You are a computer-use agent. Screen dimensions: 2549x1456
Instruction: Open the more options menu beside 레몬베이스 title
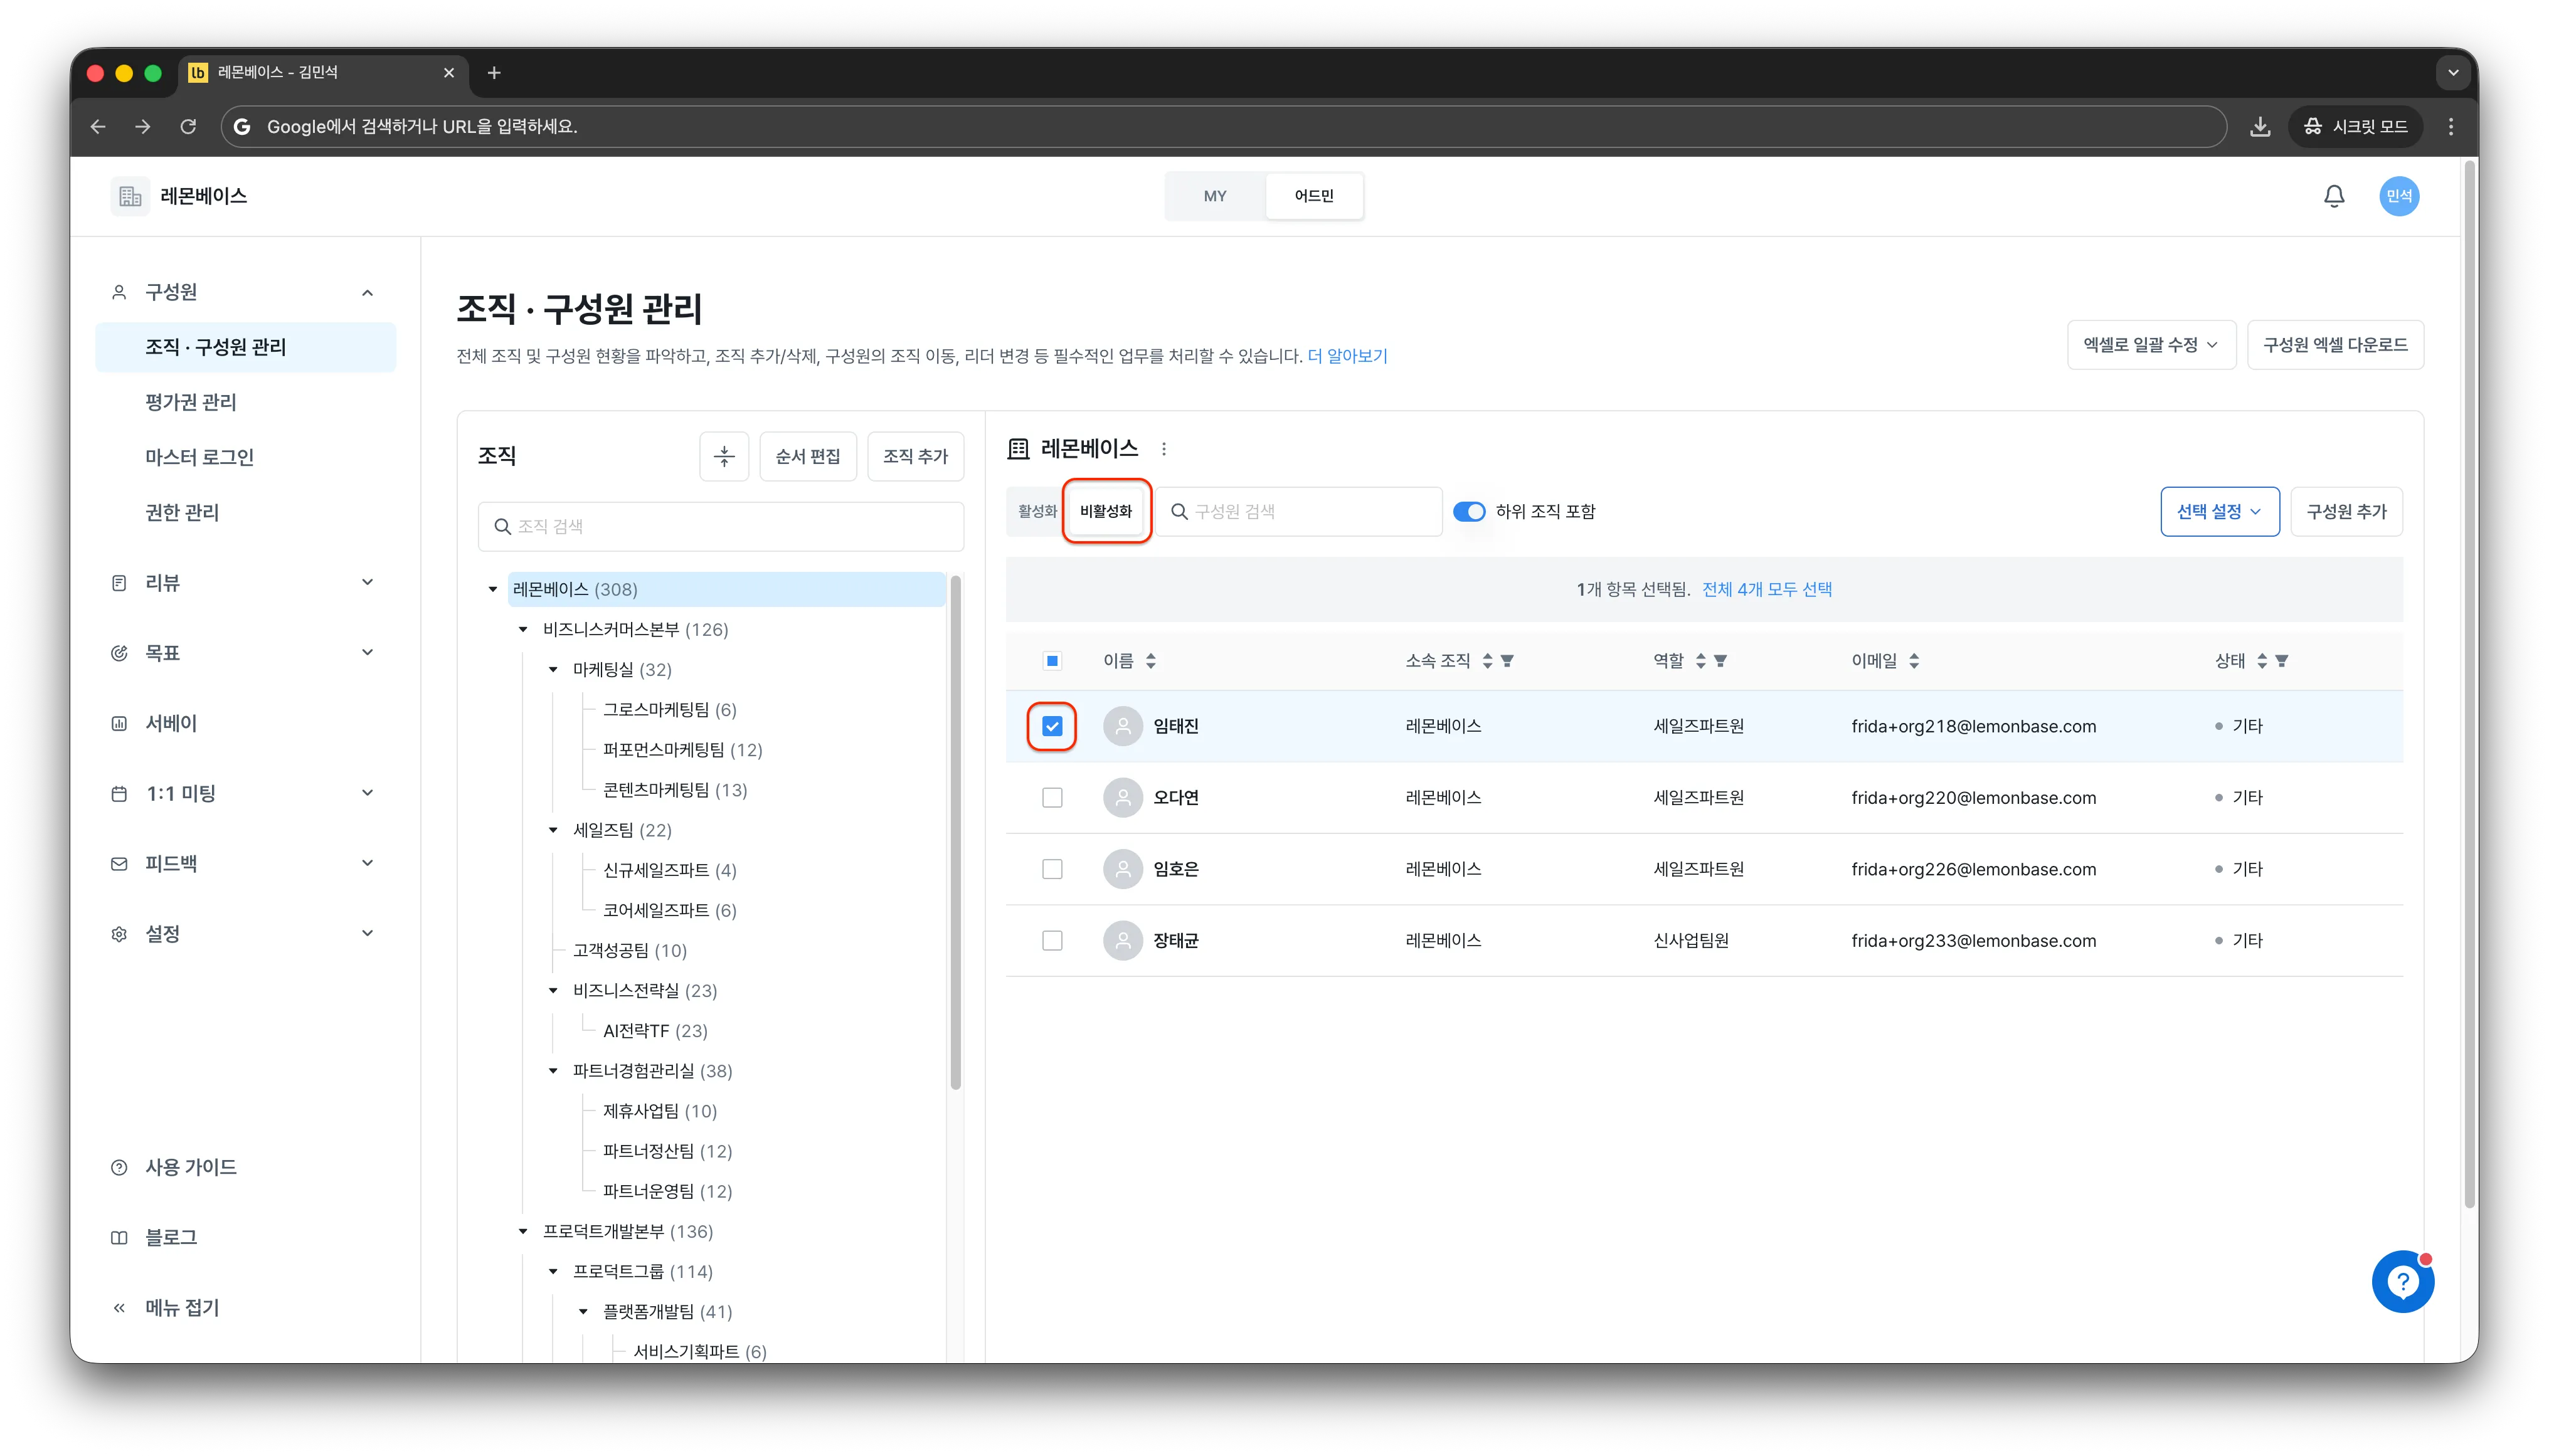1163,449
